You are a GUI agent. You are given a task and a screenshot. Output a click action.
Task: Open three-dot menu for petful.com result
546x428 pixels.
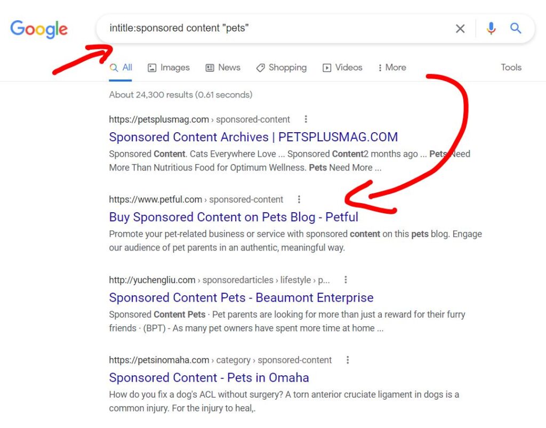coord(299,199)
